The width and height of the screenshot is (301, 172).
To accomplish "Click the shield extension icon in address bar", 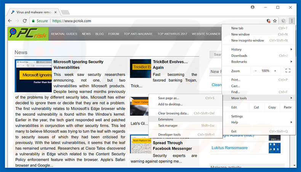I will [269, 21].
